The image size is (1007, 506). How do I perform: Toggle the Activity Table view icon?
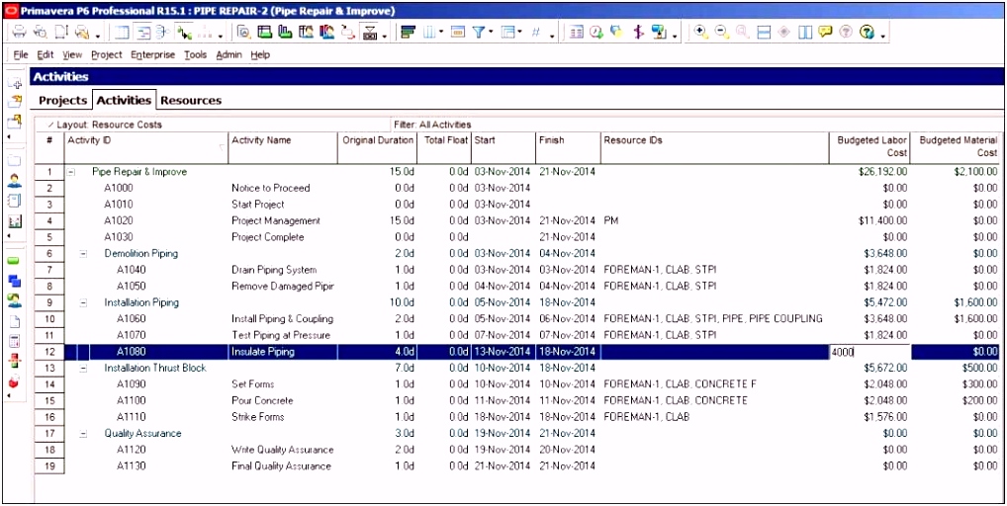click(123, 32)
